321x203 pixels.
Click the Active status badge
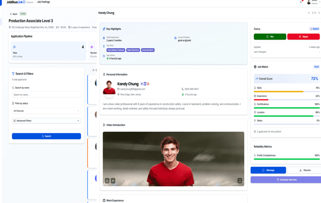click(x=23, y=14)
